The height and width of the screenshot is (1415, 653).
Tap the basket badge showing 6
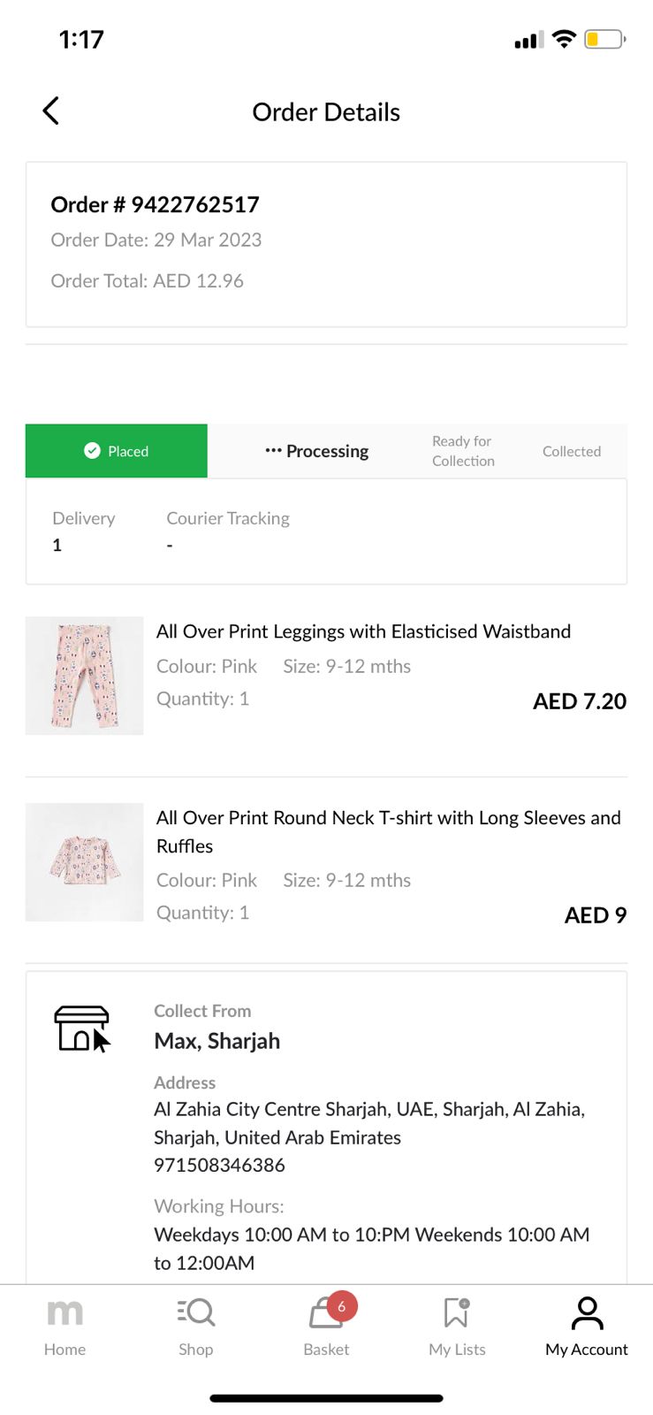342,1306
